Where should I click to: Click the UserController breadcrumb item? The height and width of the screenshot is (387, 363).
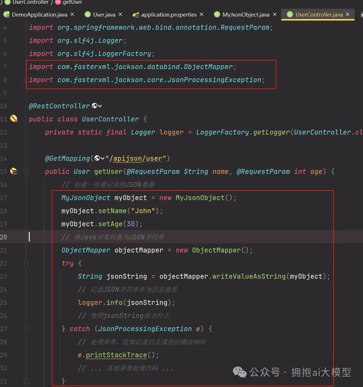coord(30,2)
